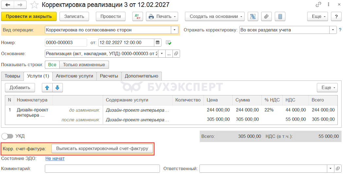Click the paperclip attached files icon
This screenshot has height=174, width=343.
(266, 17)
